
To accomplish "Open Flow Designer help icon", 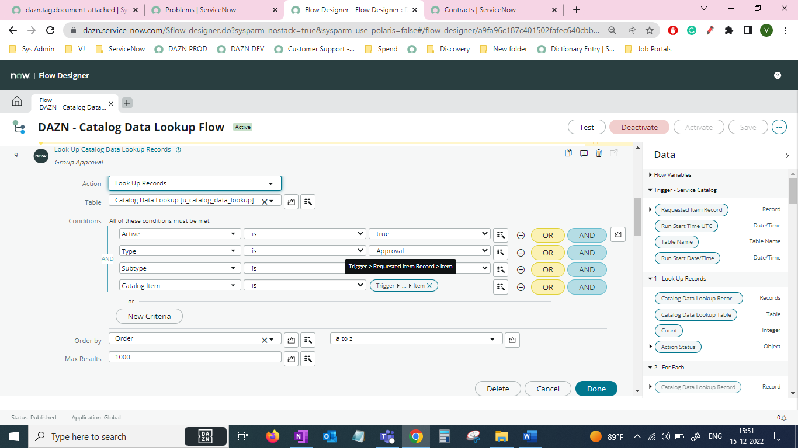I will click(778, 75).
